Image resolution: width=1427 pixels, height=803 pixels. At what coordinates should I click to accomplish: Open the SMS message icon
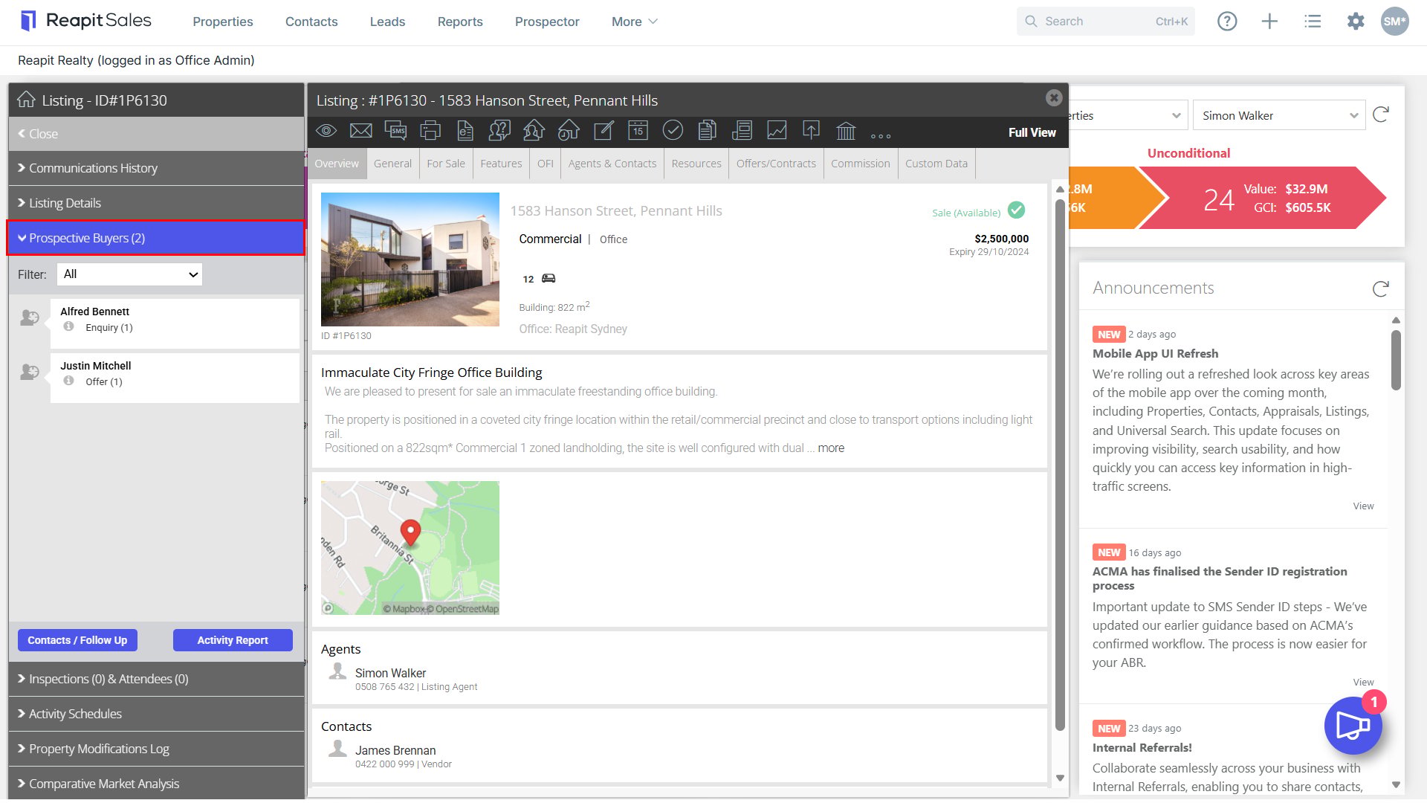click(x=395, y=132)
